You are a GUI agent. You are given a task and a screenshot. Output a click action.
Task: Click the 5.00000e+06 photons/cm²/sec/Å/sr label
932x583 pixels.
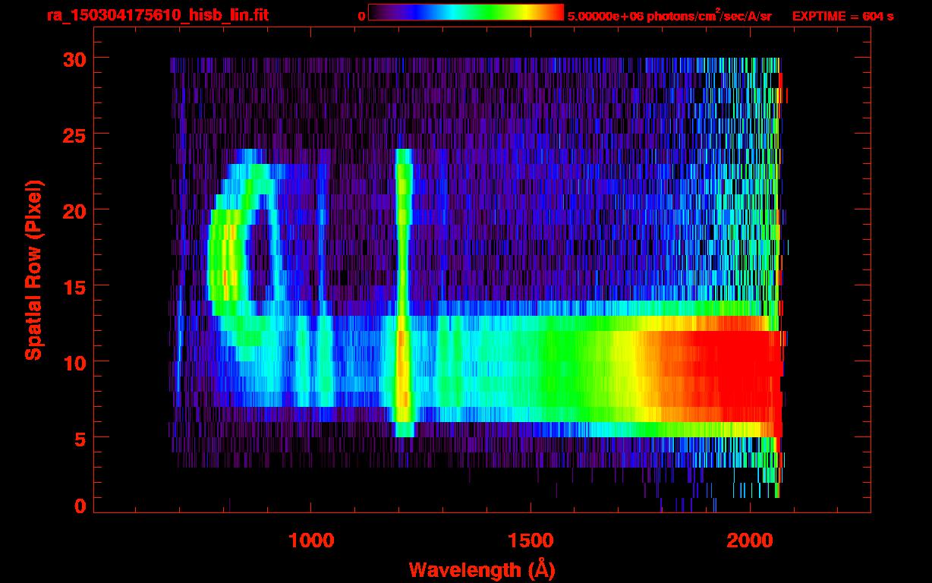tap(669, 15)
